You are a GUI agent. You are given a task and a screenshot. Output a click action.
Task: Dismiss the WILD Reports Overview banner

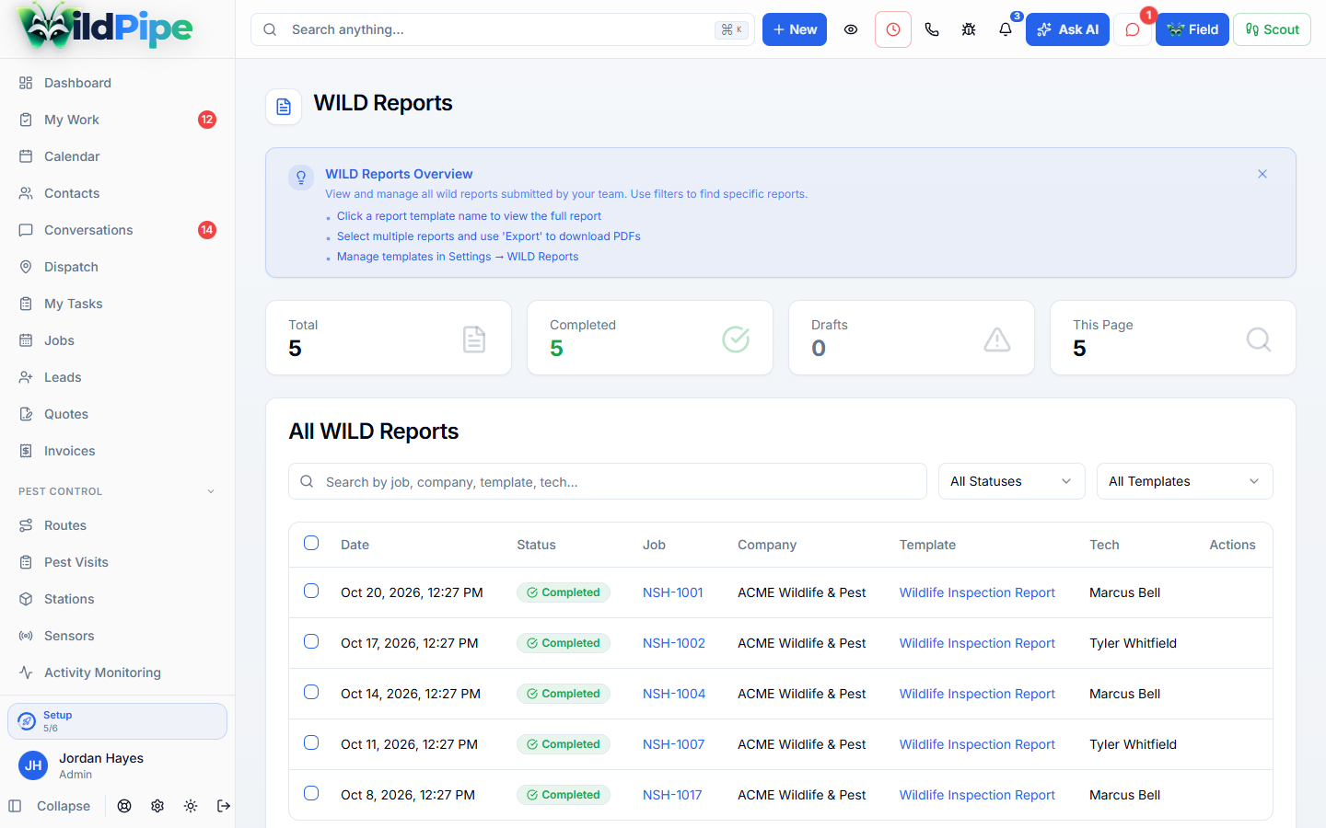(1262, 174)
